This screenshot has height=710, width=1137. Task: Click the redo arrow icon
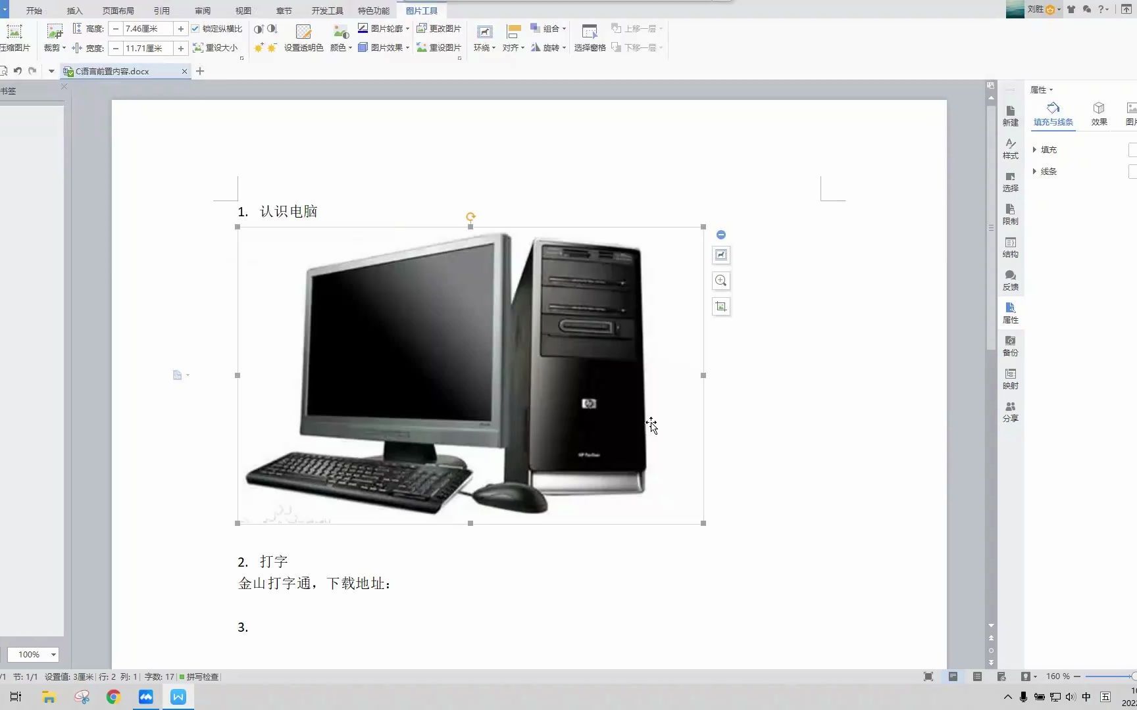pos(32,71)
